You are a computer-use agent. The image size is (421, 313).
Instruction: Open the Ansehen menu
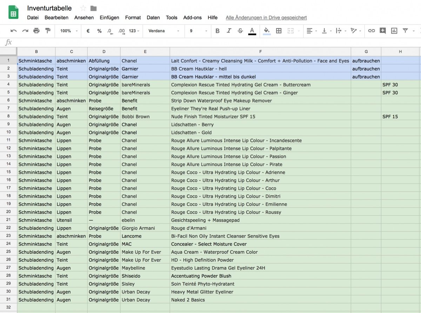[84, 18]
